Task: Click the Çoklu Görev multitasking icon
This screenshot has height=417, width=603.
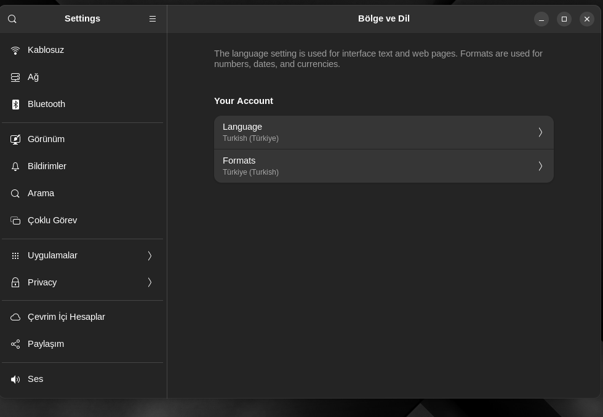Action: pos(15,221)
